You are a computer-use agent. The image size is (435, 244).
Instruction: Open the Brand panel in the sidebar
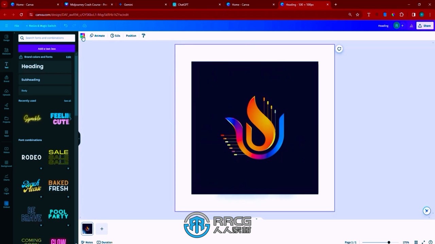pos(6,79)
